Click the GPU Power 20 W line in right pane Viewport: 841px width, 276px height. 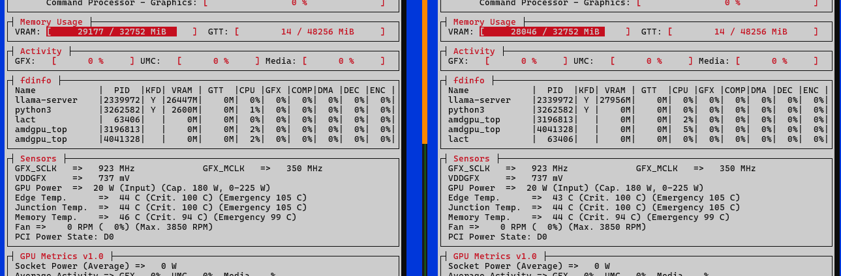coord(575,188)
